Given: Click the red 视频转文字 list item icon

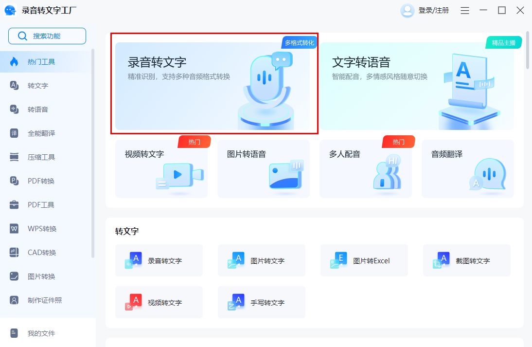Looking at the screenshot, I should click(134, 302).
